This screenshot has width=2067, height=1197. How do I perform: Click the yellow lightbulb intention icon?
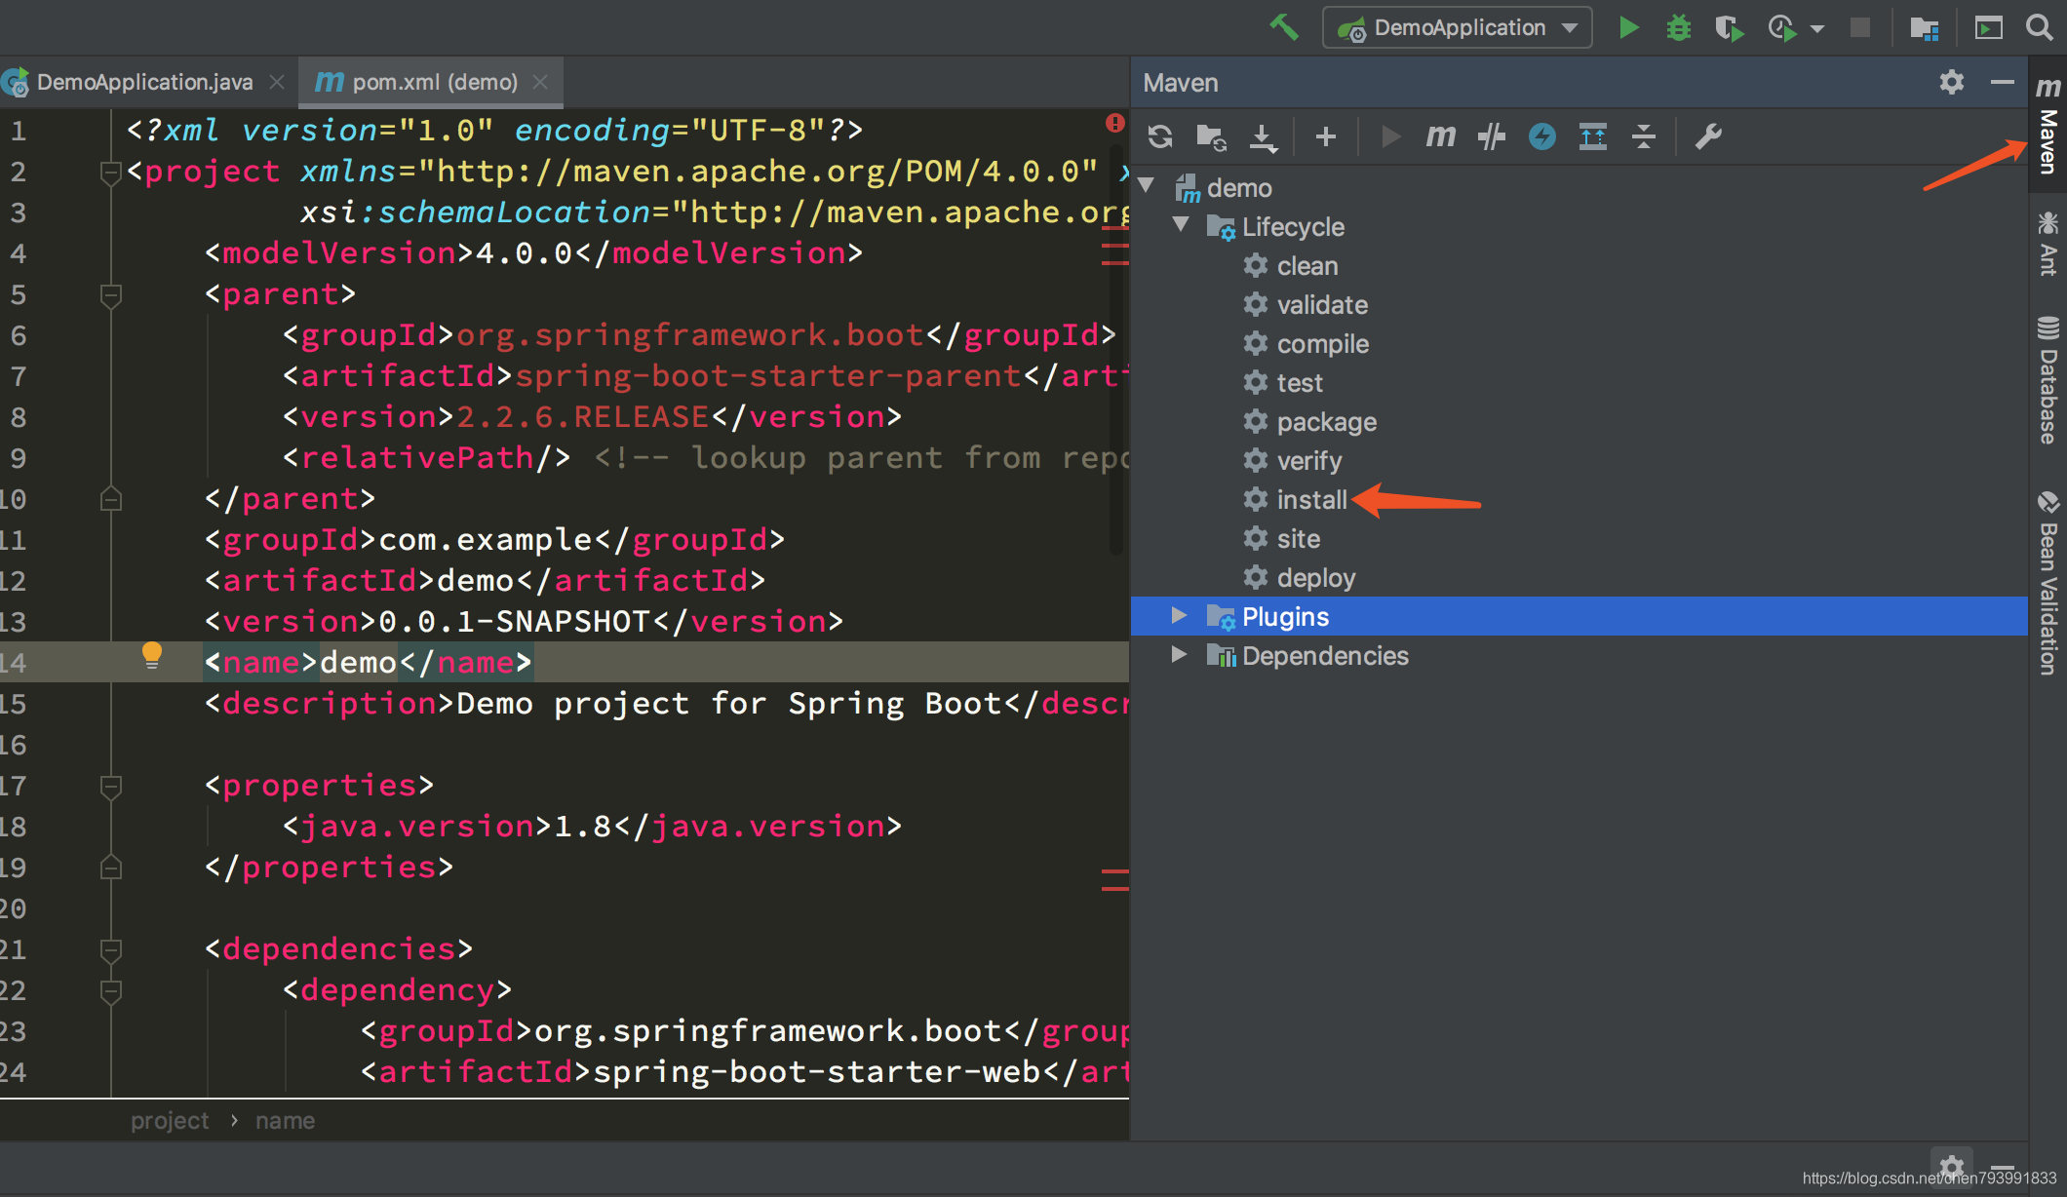pyautogui.click(x=152, y=654)
